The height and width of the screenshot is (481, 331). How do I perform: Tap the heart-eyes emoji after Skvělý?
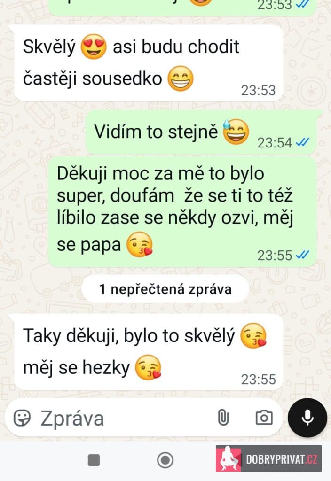coord(94,47)
